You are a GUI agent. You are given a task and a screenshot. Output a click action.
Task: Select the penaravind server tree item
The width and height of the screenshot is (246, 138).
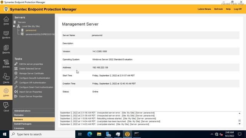(x=31, y=30)
